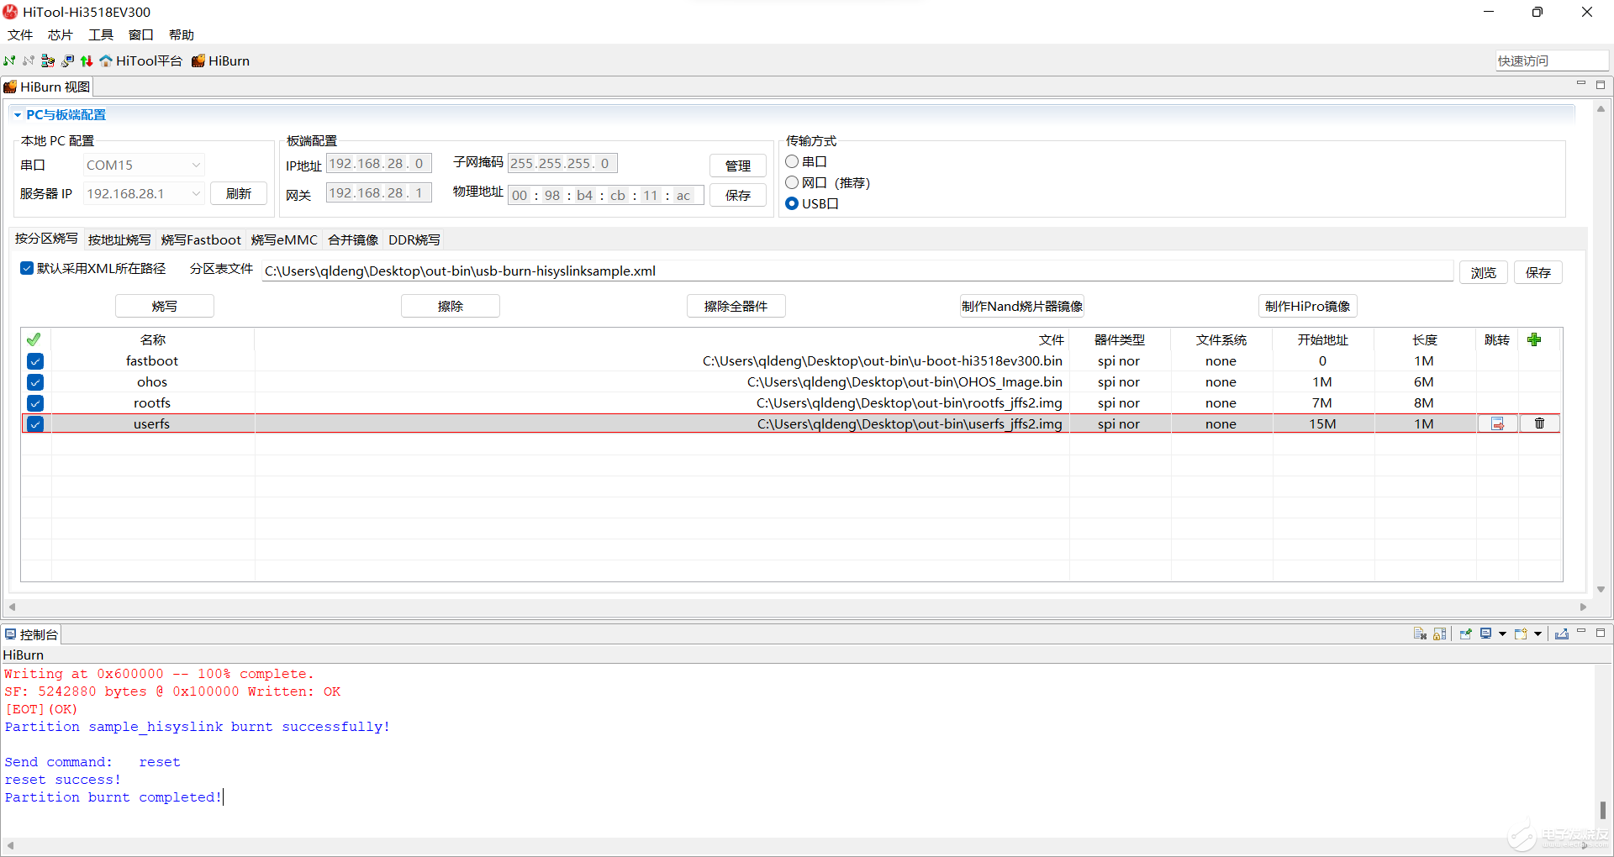Uncheck the fastboot partition checkbox
Screen dimensions: 1614x857
coord(35,361)
